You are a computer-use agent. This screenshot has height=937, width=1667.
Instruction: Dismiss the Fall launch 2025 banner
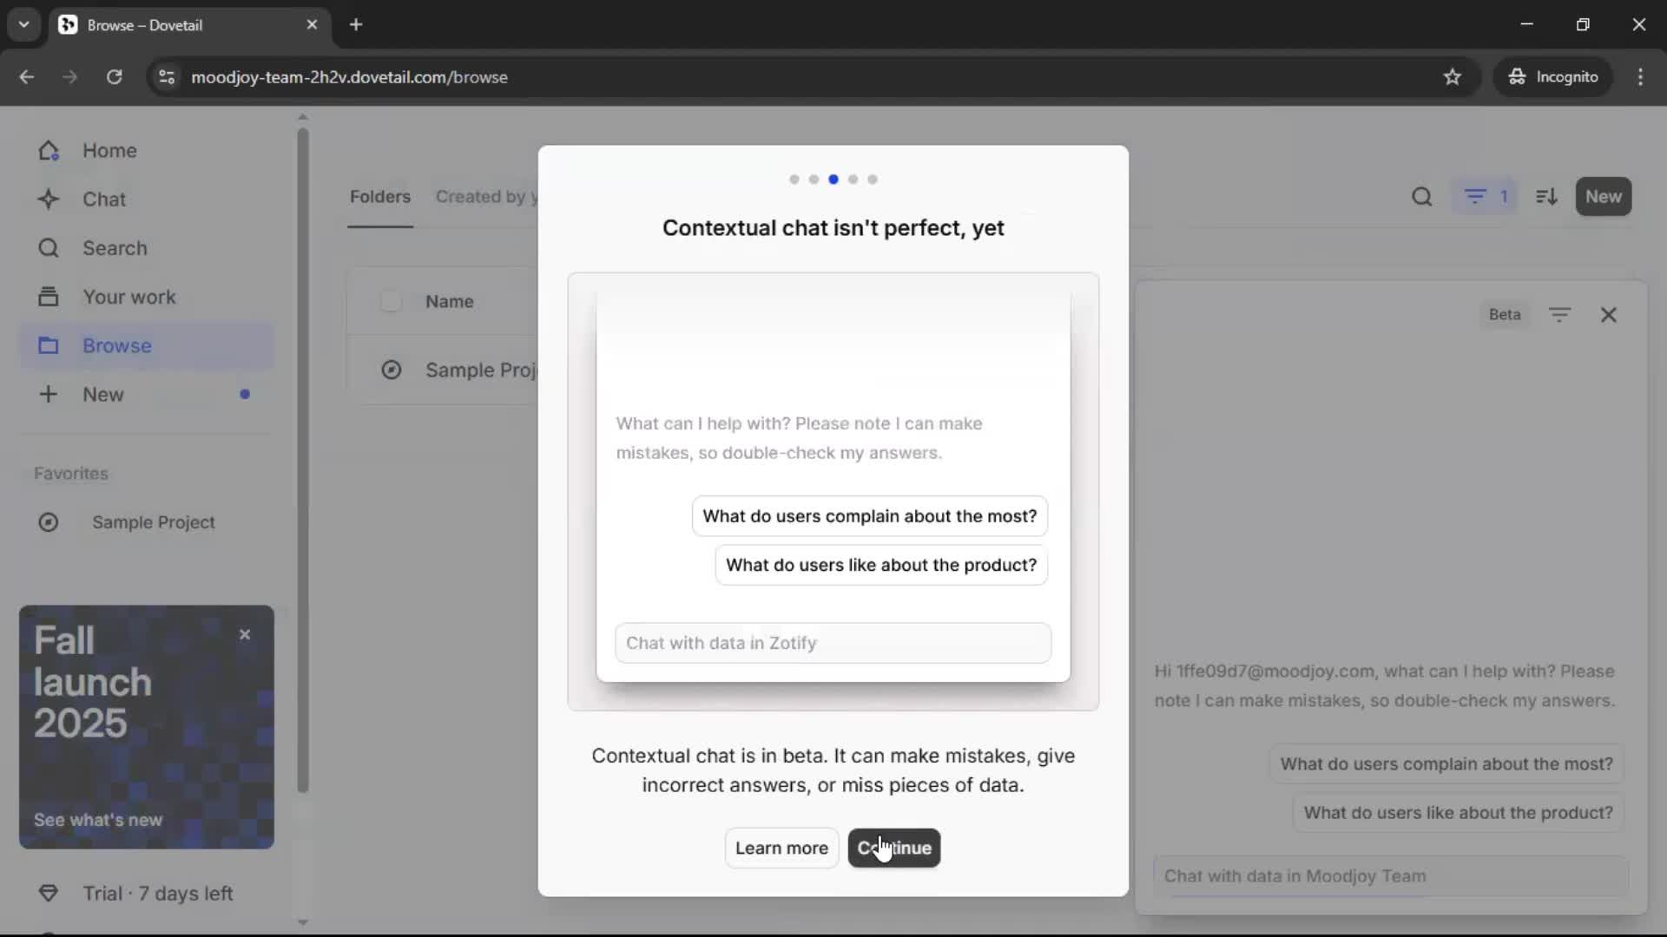(245, 634)
